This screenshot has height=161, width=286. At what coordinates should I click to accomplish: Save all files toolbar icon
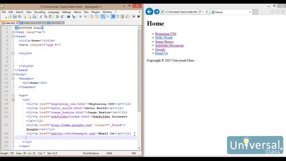[x=20, y=17]
